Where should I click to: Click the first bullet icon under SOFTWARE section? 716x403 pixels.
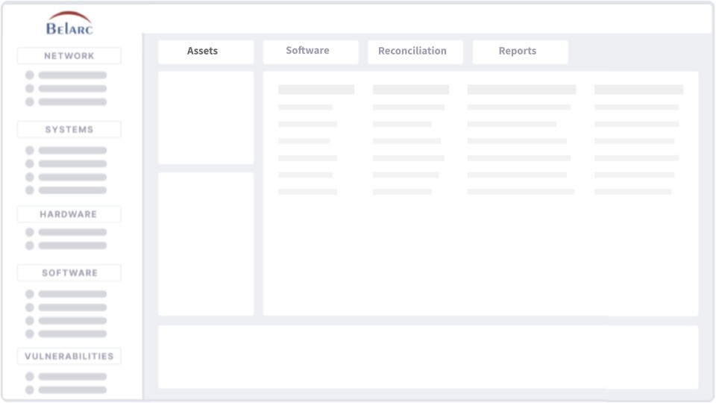click(30, 294)
